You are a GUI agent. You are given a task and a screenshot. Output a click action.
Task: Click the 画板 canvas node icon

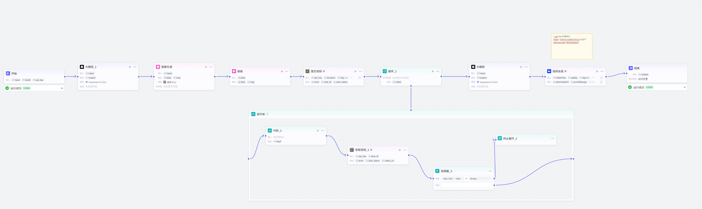point(234,71)
